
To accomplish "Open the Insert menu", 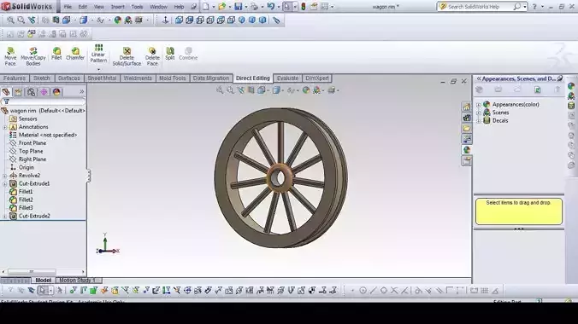I will click(x=118, y=7).
